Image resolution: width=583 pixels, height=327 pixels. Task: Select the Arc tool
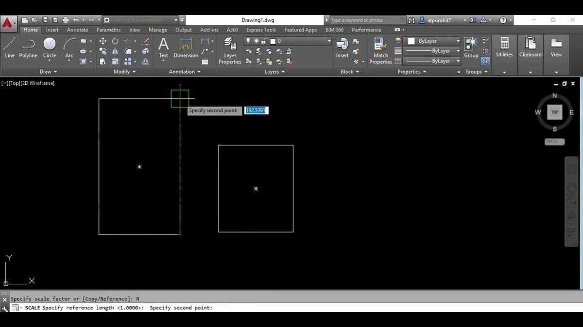69,47
